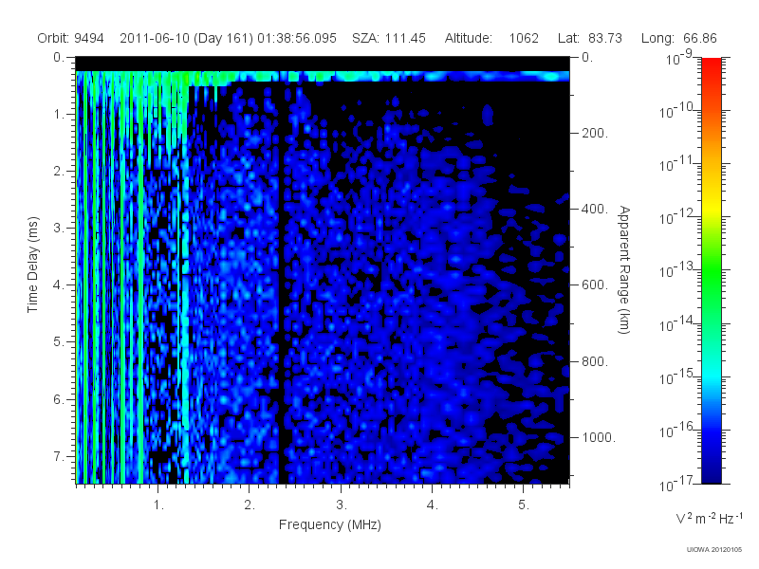
Task: Click the Frequency (MHz) axis title
Action: pyautogui.click(x=330, y=525)
